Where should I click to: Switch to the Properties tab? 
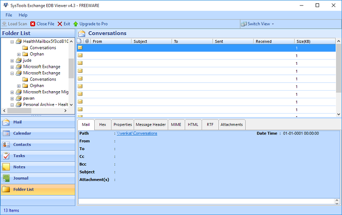123,124
